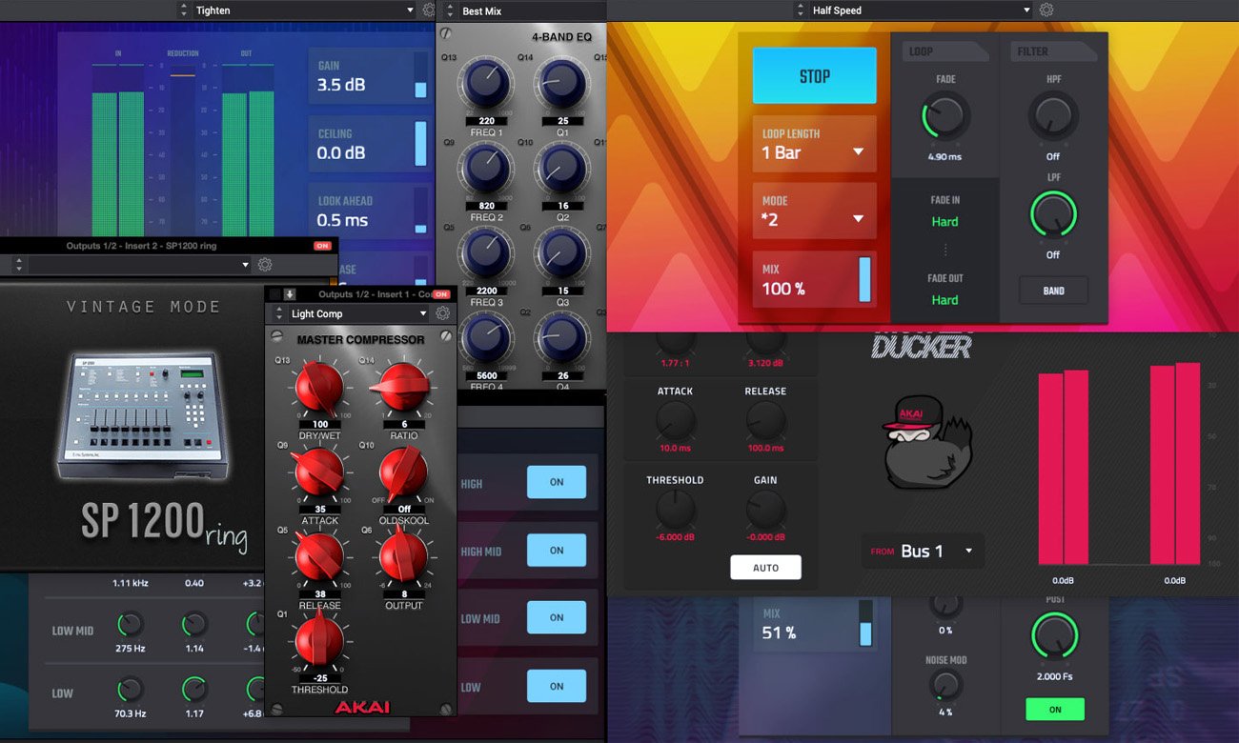The image size is (1239, 743).
Task: Turn the OLDSKOOL switch knob on
Action: coord(404,471)
